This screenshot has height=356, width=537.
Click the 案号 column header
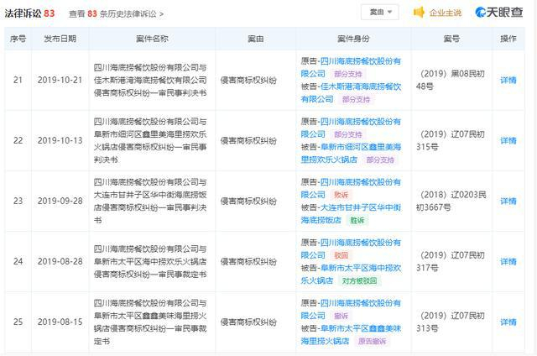pyautogui.click(x=451, y=39)
